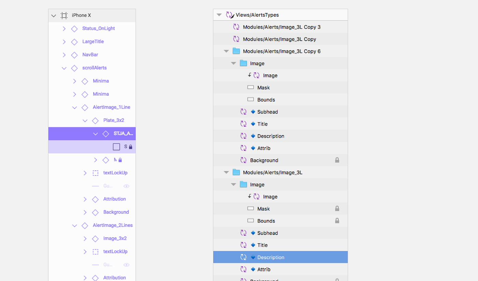The image size is (478, 281).
Task: Select the 'iPhone X' artboard name
Action: [x=81, y=15]
